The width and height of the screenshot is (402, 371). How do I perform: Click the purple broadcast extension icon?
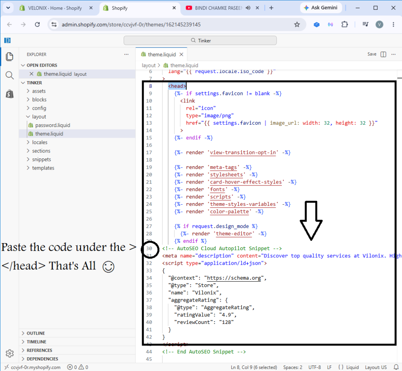coord(331,24)
